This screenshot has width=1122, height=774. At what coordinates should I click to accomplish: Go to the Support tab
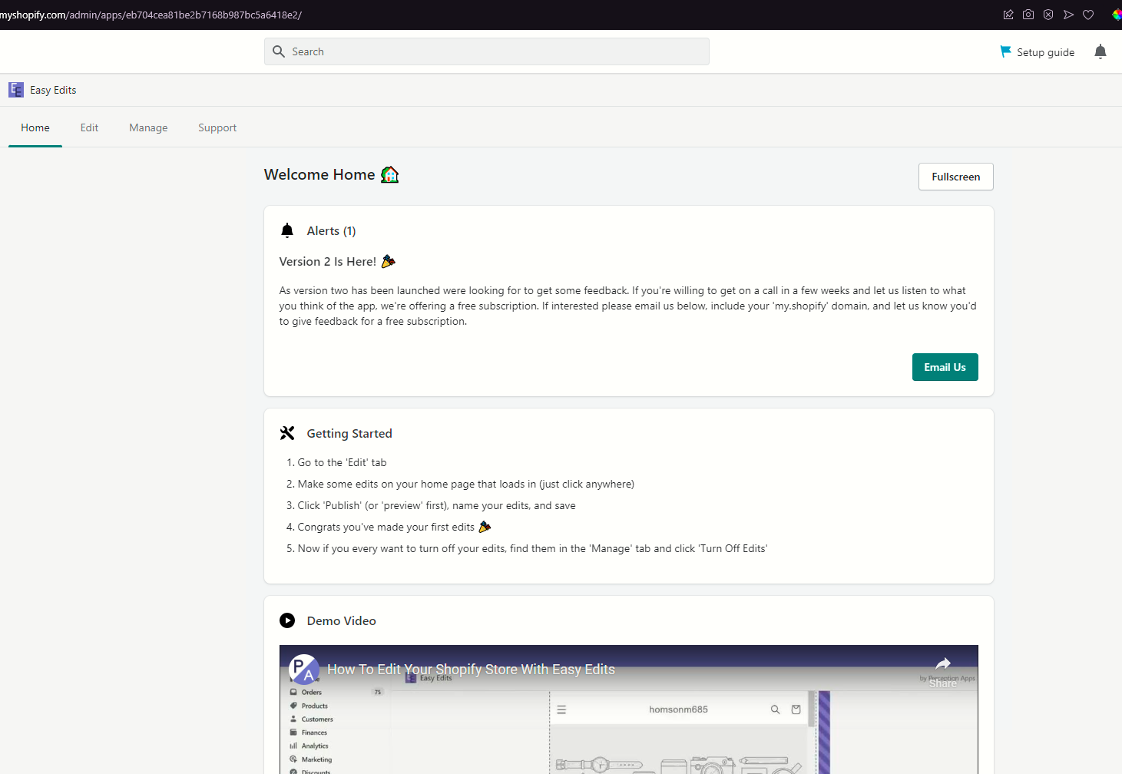[217, 127]
